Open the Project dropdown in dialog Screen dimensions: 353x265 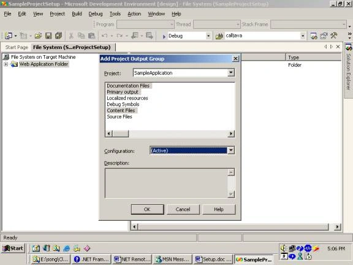click(231, 72)
